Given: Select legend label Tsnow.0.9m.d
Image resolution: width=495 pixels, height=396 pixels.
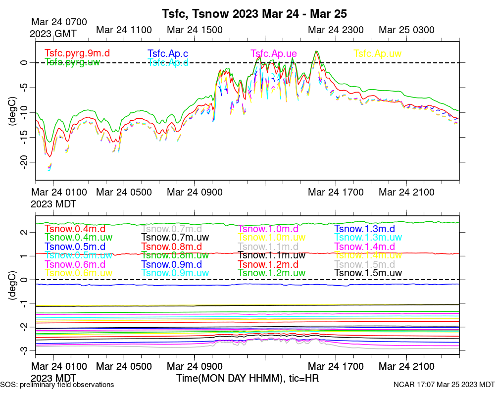Looking at the screenshot, I should [x=172, y=264].
